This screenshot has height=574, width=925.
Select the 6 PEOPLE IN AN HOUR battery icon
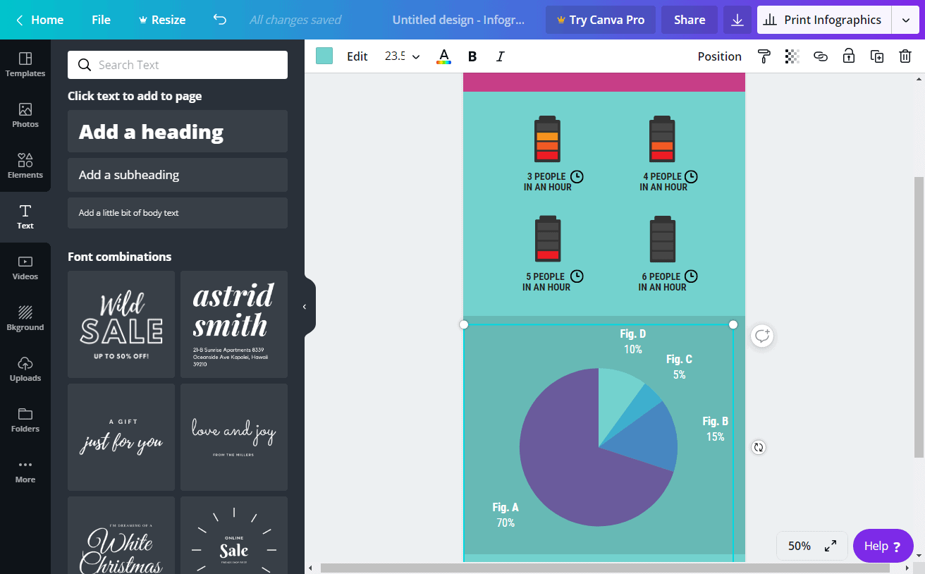[x=663, y=239]
